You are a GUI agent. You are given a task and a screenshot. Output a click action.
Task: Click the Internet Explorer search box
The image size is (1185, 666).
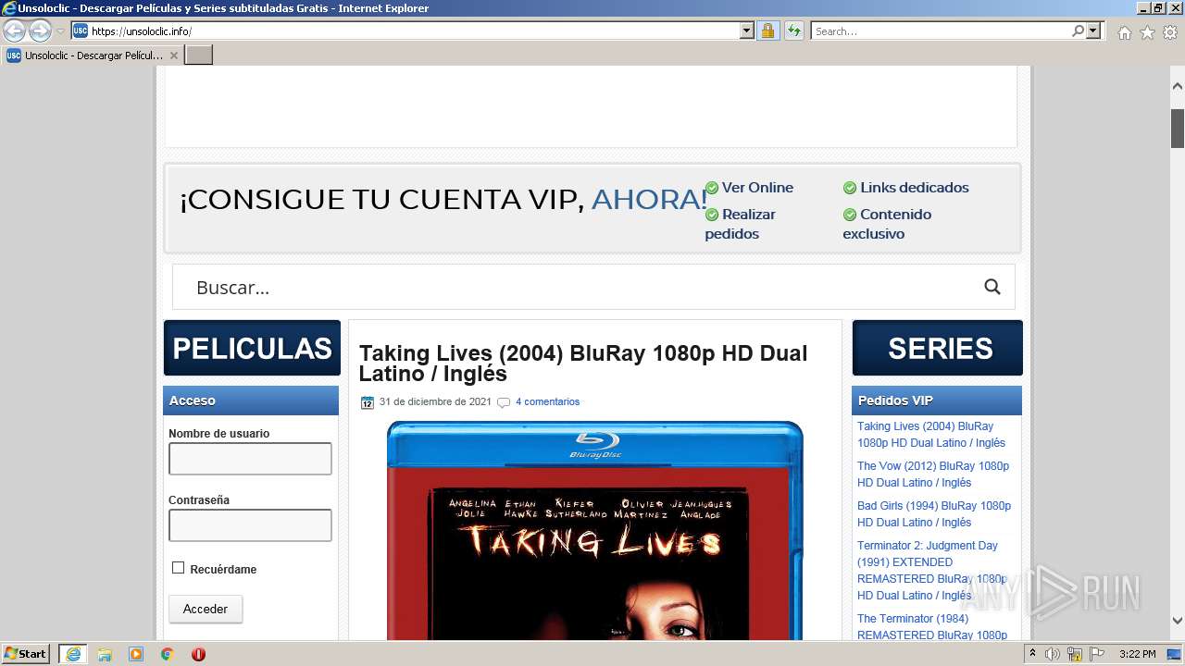tap(941, 31)
